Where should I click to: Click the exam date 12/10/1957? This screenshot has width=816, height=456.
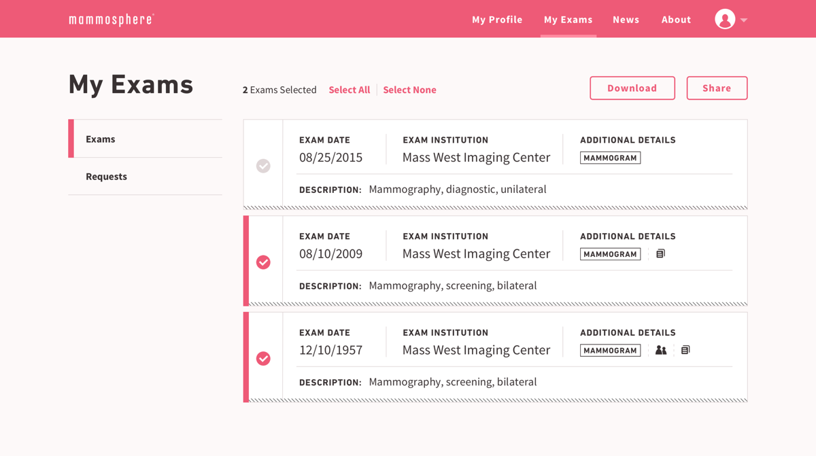point(330,351)
